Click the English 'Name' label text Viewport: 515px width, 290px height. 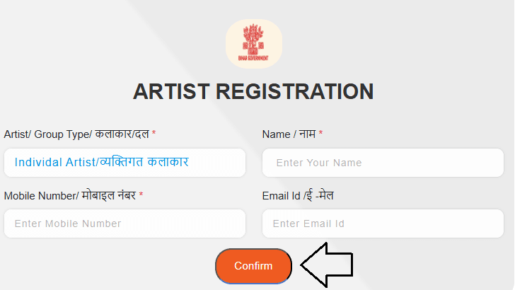pos(276,134)
